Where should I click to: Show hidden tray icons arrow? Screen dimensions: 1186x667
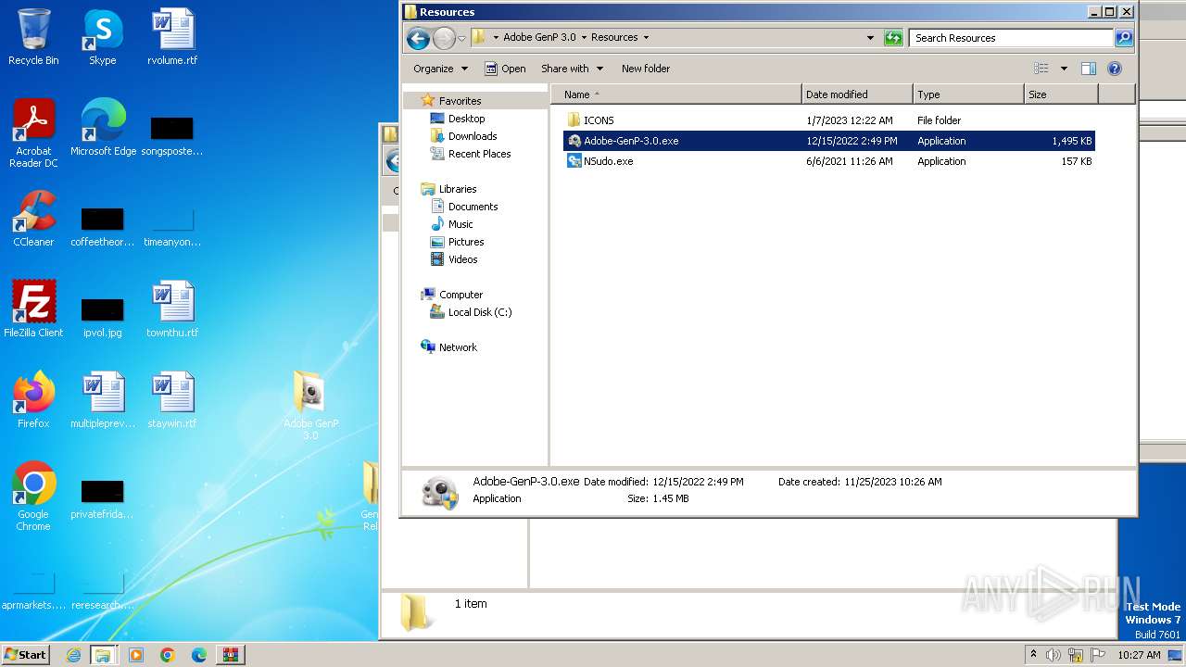pyautogui.click(x=1033, y=655)
